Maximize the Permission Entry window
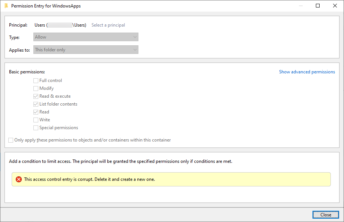Viewport: 344px width, 222px height. point(318,6)
